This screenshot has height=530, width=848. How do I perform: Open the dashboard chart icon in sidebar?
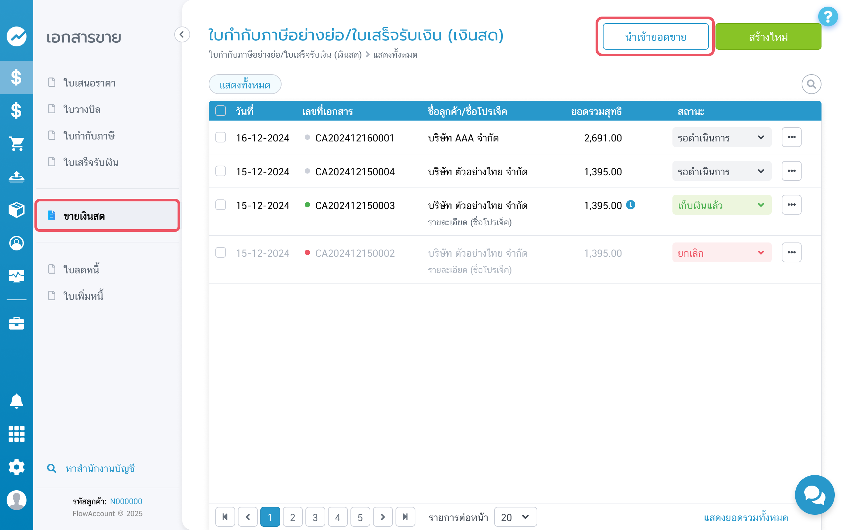coord(17,36)
